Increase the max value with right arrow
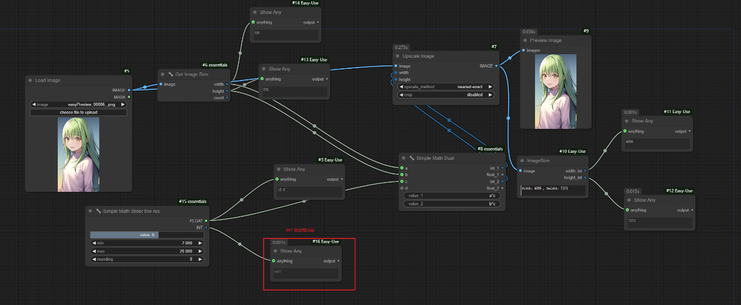 [x=200, y=251]
